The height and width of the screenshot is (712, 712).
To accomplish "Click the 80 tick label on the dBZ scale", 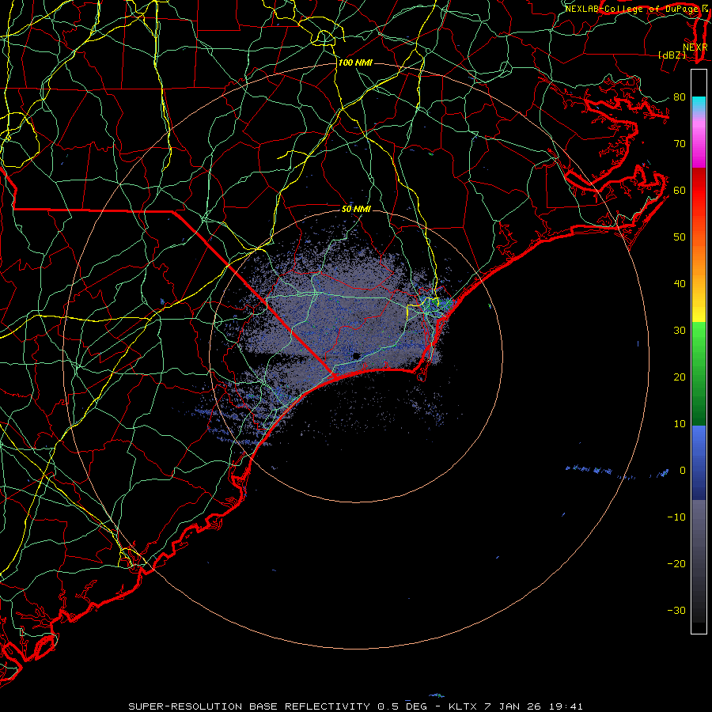I will point(680,97).
